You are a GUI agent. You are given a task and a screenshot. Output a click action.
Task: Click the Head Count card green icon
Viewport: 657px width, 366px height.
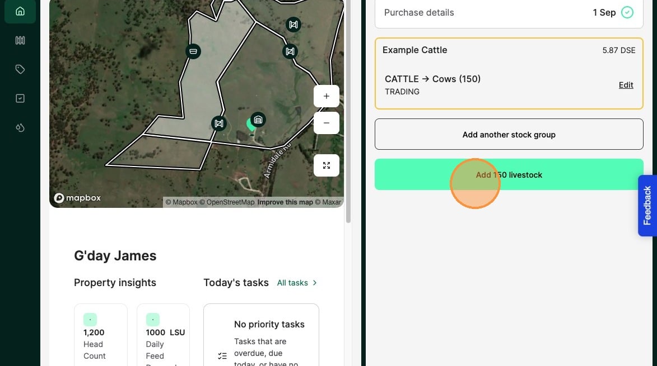(x=90, y=320)
